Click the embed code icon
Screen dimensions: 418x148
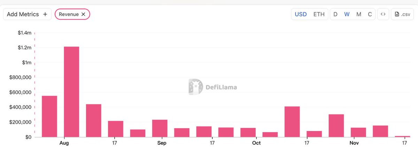tap(383, 14)
